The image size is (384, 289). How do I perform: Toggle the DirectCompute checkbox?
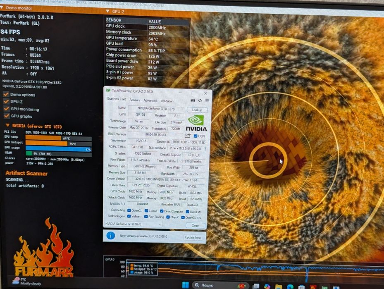(162, 211)
